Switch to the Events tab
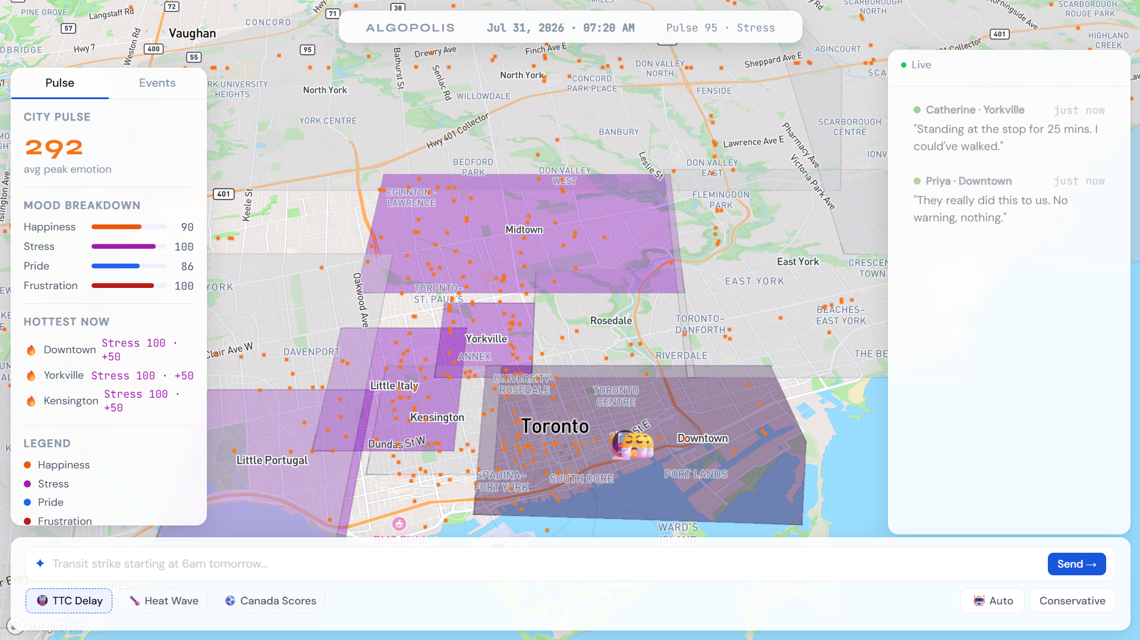Image resolution: width=1140 pixels, height=640 pixels. 158,83
